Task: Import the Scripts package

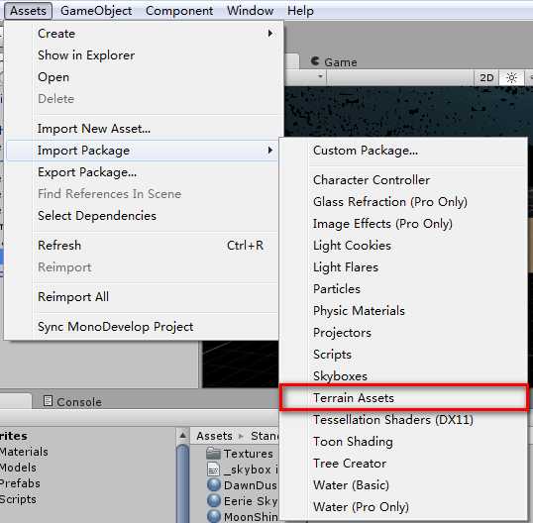Action: (x=404, y=354)
